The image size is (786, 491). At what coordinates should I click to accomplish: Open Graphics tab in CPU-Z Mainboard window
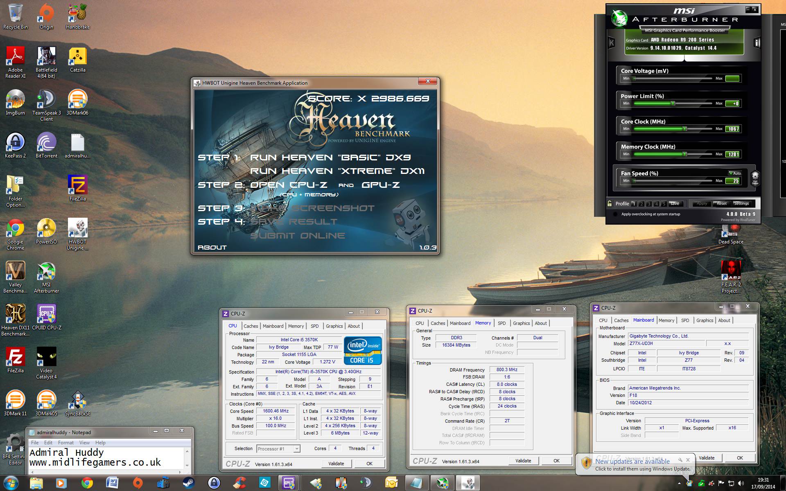(x=705, y=320)
